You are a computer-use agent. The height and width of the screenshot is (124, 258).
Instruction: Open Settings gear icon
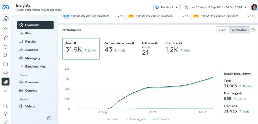(5, 114)
